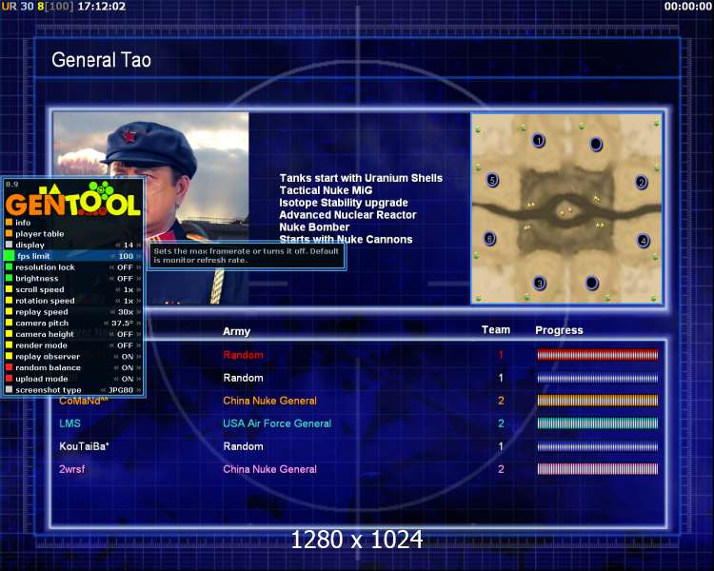The image size is (714, 571).
Task: Click the fps limit tooltip box
Action: click(x=247, y=255)
